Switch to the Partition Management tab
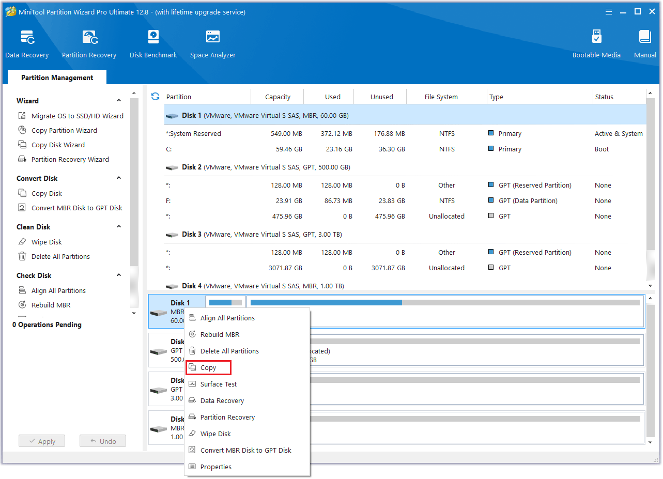 coord(57,78)
